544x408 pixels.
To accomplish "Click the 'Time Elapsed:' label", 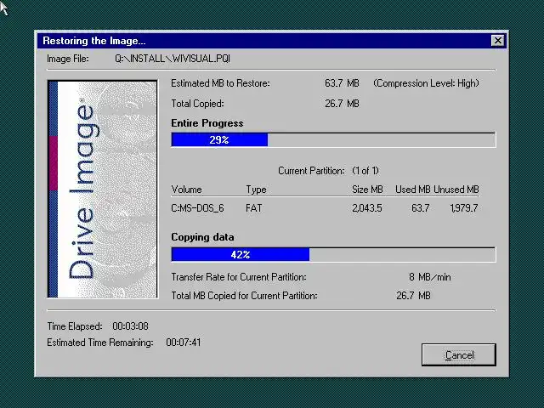I will 75,326.
